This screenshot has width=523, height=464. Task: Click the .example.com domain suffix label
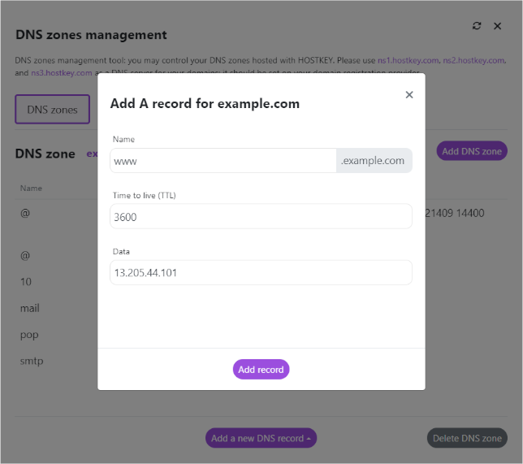[x=374, y=161]
